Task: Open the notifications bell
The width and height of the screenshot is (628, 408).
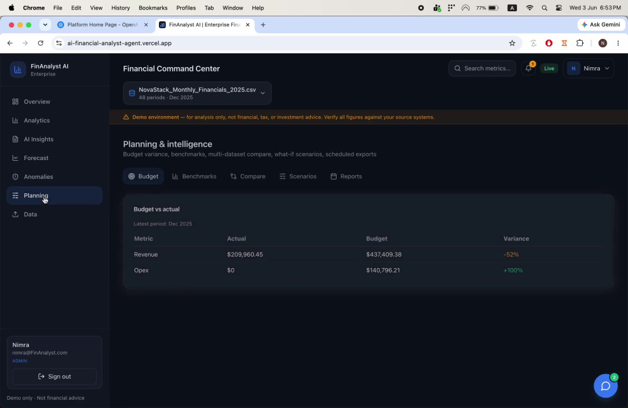Action: pos(529,68)
